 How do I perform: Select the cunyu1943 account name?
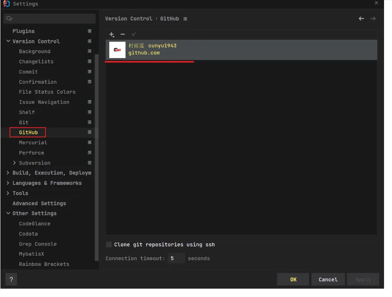tap(162, 46)
